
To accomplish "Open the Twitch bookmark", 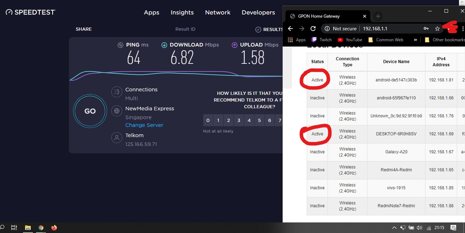I will tap(322, 40).
